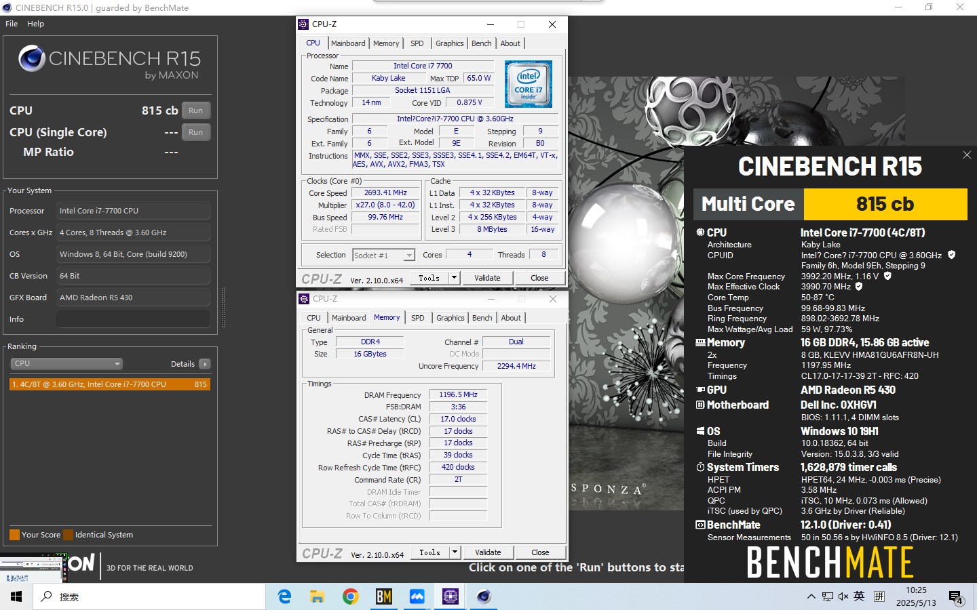Click the Memory icon in BenchMate panel
The image size is (977, 610).
coord(700,343)
